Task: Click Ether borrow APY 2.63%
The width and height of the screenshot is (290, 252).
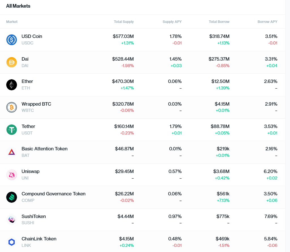Action: tap(270, 81)
